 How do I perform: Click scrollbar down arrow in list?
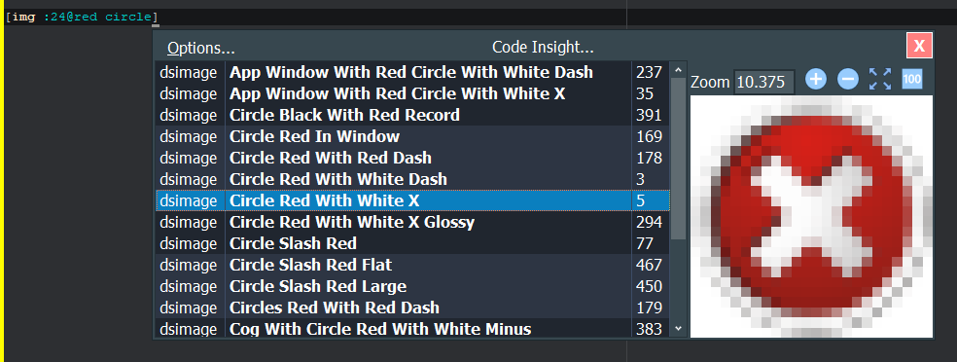point(678,328)
